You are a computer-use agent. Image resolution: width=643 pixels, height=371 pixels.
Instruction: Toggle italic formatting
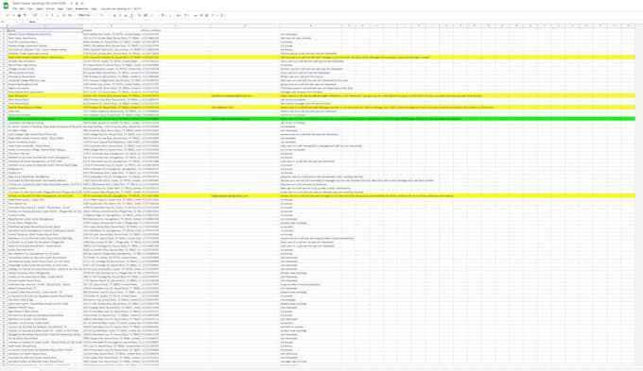(120, 15)
